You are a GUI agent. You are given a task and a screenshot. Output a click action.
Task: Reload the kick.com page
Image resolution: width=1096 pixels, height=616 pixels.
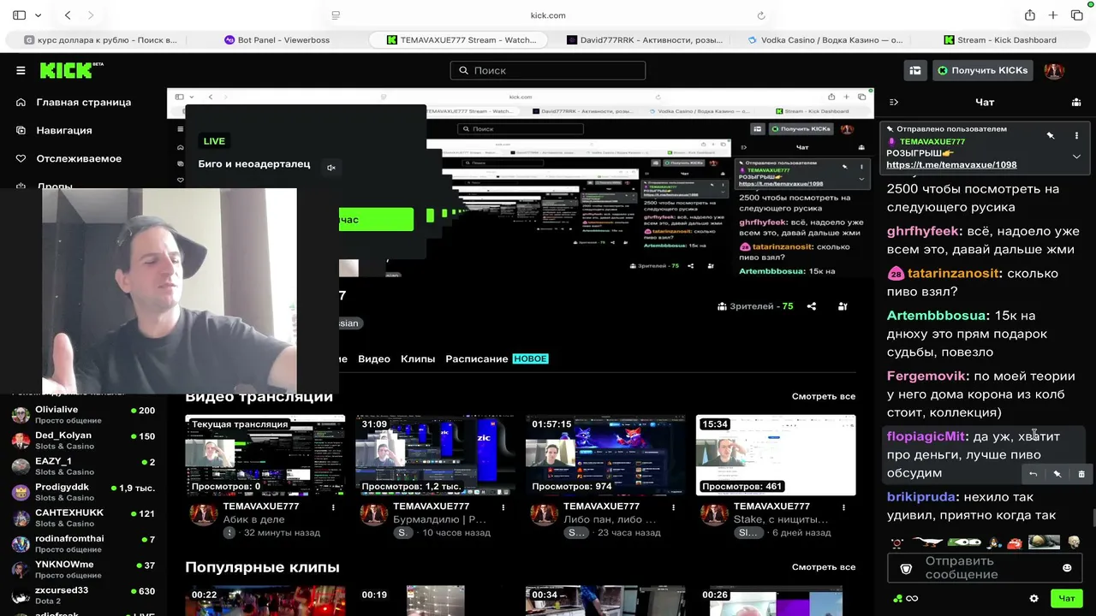[761, 15]
